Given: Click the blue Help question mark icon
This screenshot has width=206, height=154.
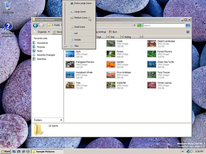Looking at the screenshot, I should pos(188,32).
